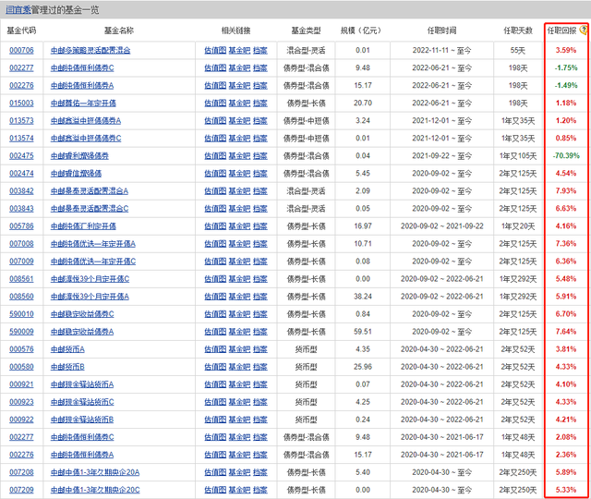Open the fund name link in row 590009
Viewport: 591px width, 499px height.
pos(82,332)
